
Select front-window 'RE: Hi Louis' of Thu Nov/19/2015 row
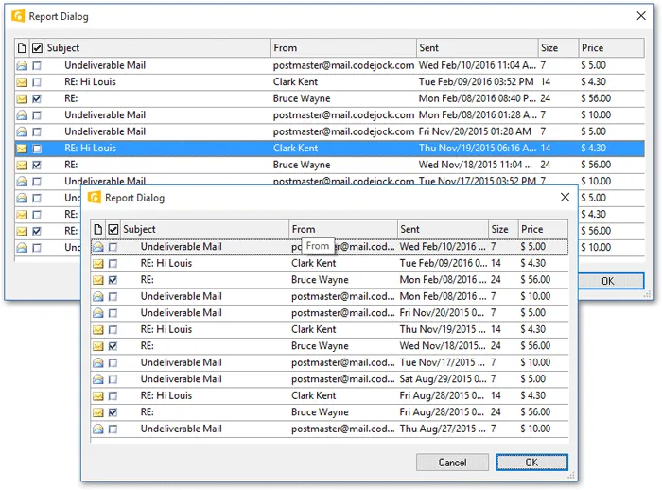166,329
